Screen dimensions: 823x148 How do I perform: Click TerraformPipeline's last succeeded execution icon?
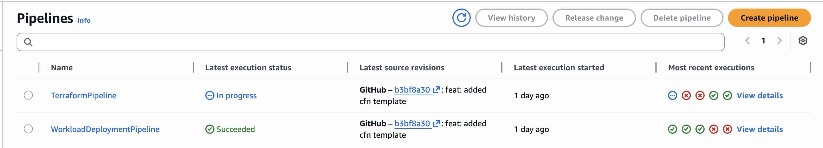(x=727, y=95)
